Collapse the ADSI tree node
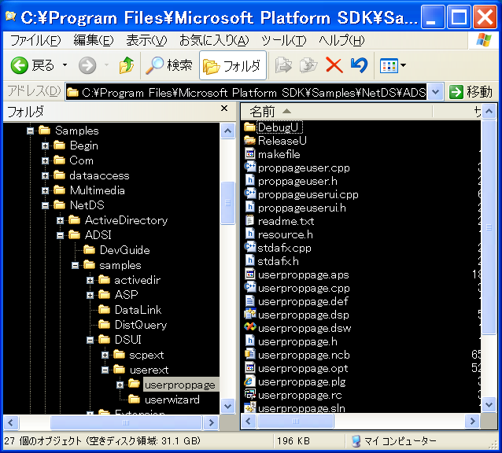502x453 pixels. [60, 235]
